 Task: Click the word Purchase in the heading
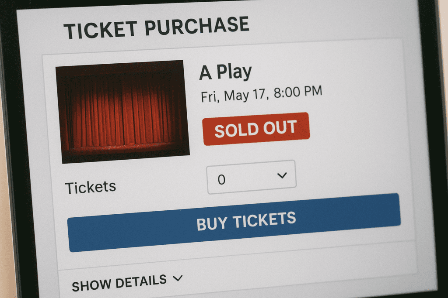[x=196, y=26]
